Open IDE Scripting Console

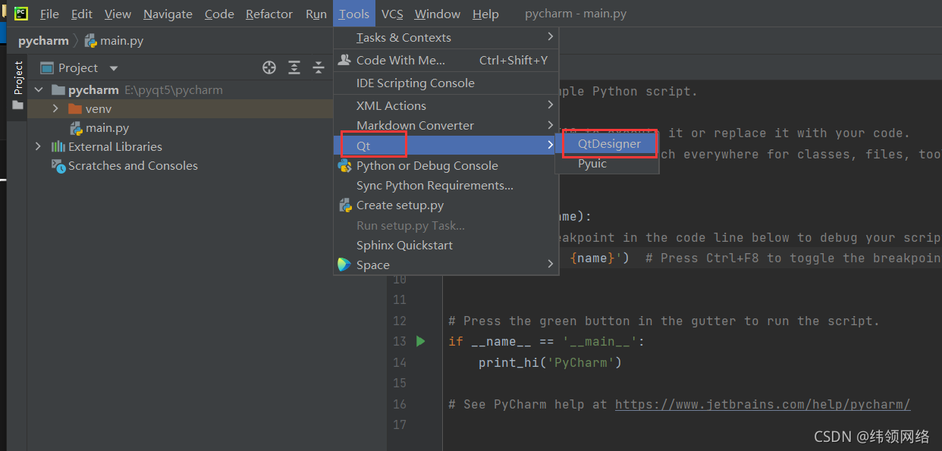click(x=446, y=83)
